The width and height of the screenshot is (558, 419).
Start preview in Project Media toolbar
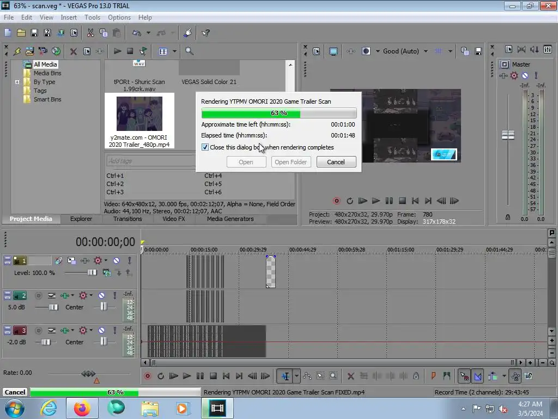[x=117, y=51]
